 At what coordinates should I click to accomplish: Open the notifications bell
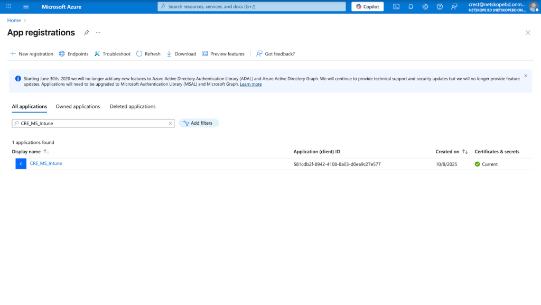point(411,6)
